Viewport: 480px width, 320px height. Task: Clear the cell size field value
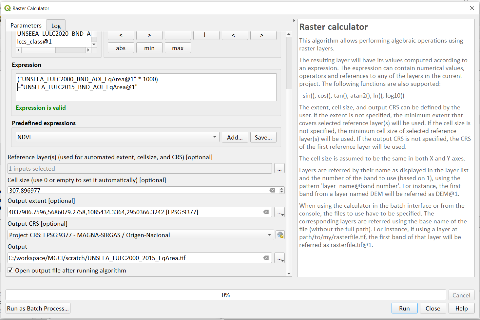coord(272,190)
